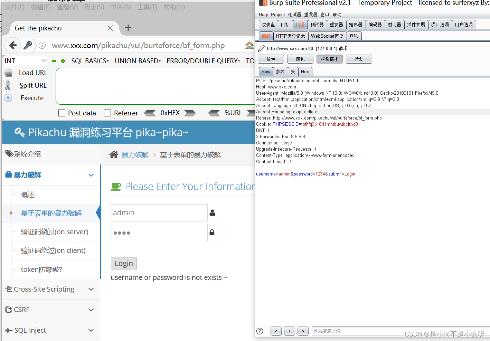The image size is (490, 341).
Task: Open token防爆破? sidebar item
Action: 41,269
